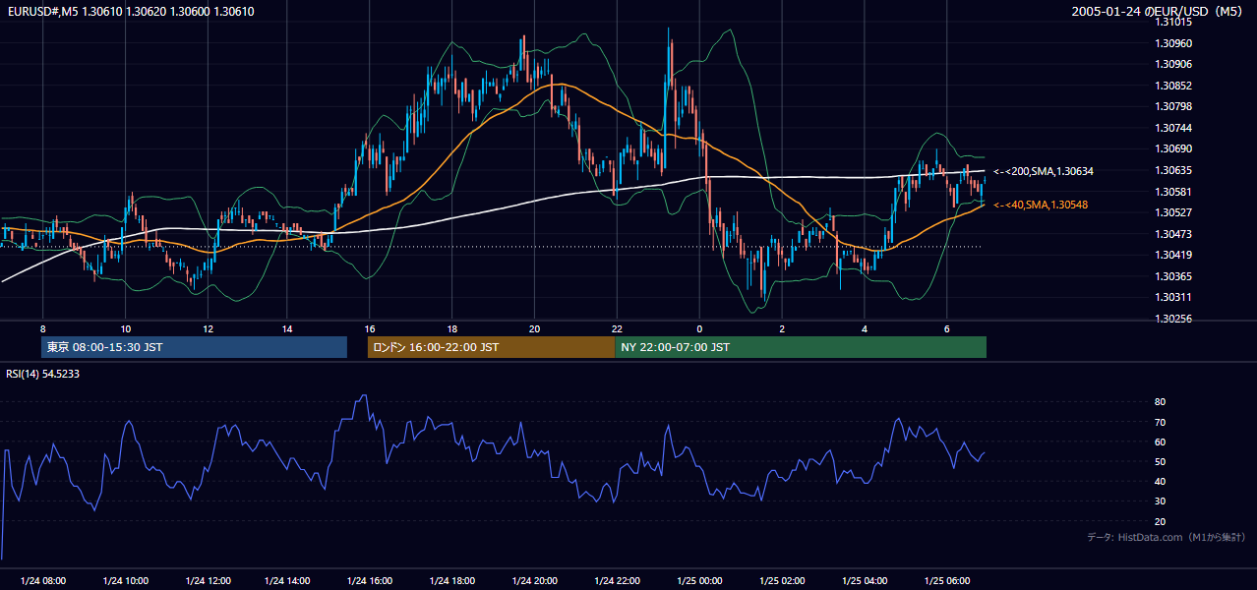Image resolution: width=1257 pixels, height=590 pixels.
Task: Click RSI axis level 40
Action: 1160,481
